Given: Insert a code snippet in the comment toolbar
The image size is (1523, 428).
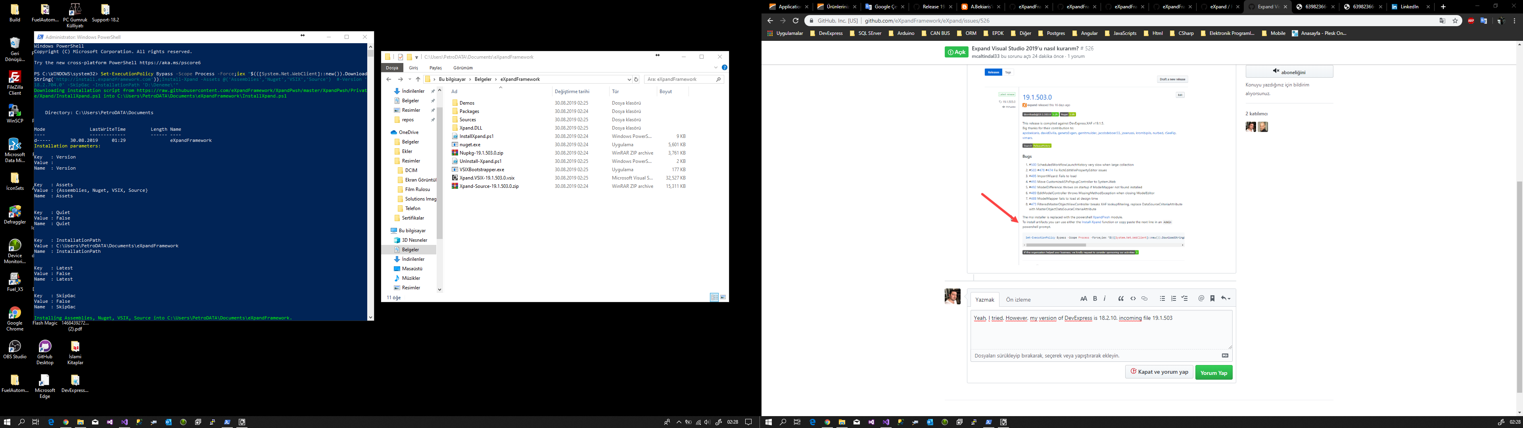Looking at the screenshot, I should tap(1134, 298).
